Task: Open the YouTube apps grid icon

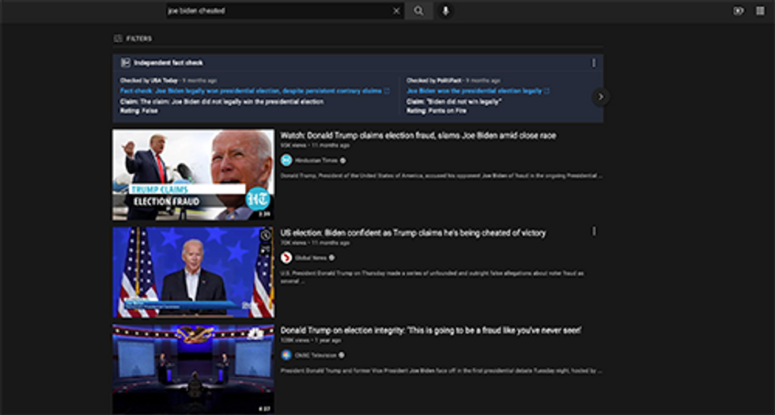Action: (x=760, y=11)
